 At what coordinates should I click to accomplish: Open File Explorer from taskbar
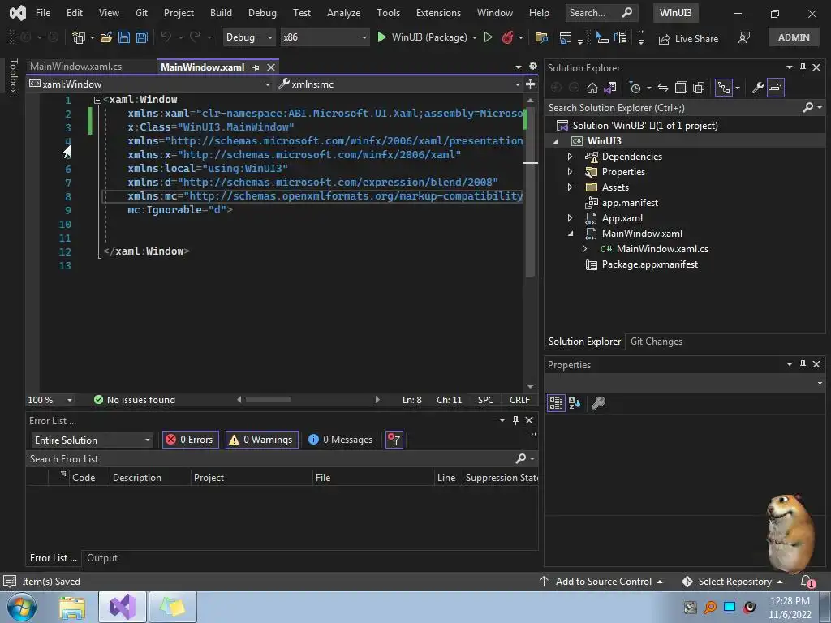72,607
